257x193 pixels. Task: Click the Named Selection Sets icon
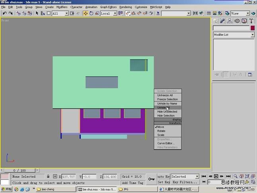pyautogui.click(x=158, y=13)
